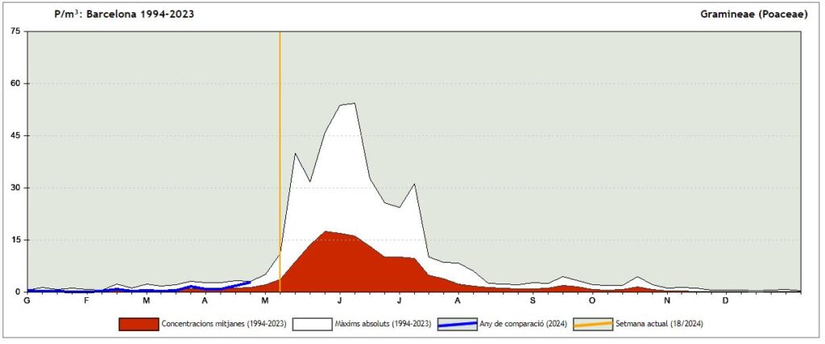Image resolution: width=825 pixels, height=344 pixels.
Task: Click the white Màxims absoluts legend swatch
Action: click(x=312, y=324)
